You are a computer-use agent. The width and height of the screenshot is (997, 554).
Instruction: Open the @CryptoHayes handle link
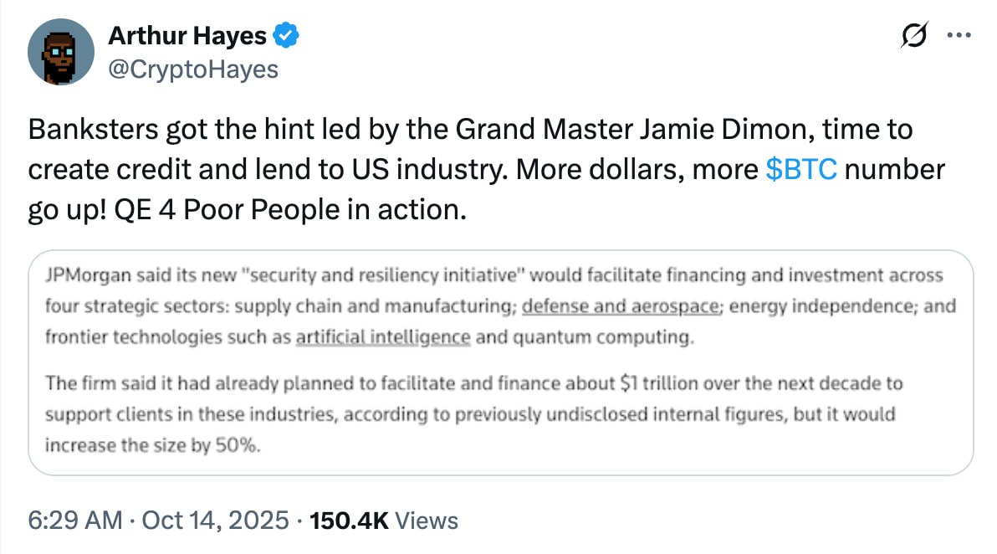tap(192, 69)
